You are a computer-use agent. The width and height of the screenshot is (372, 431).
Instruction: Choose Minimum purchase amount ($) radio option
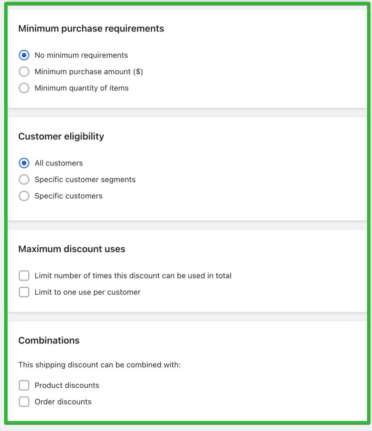click(x=24, y=72)
